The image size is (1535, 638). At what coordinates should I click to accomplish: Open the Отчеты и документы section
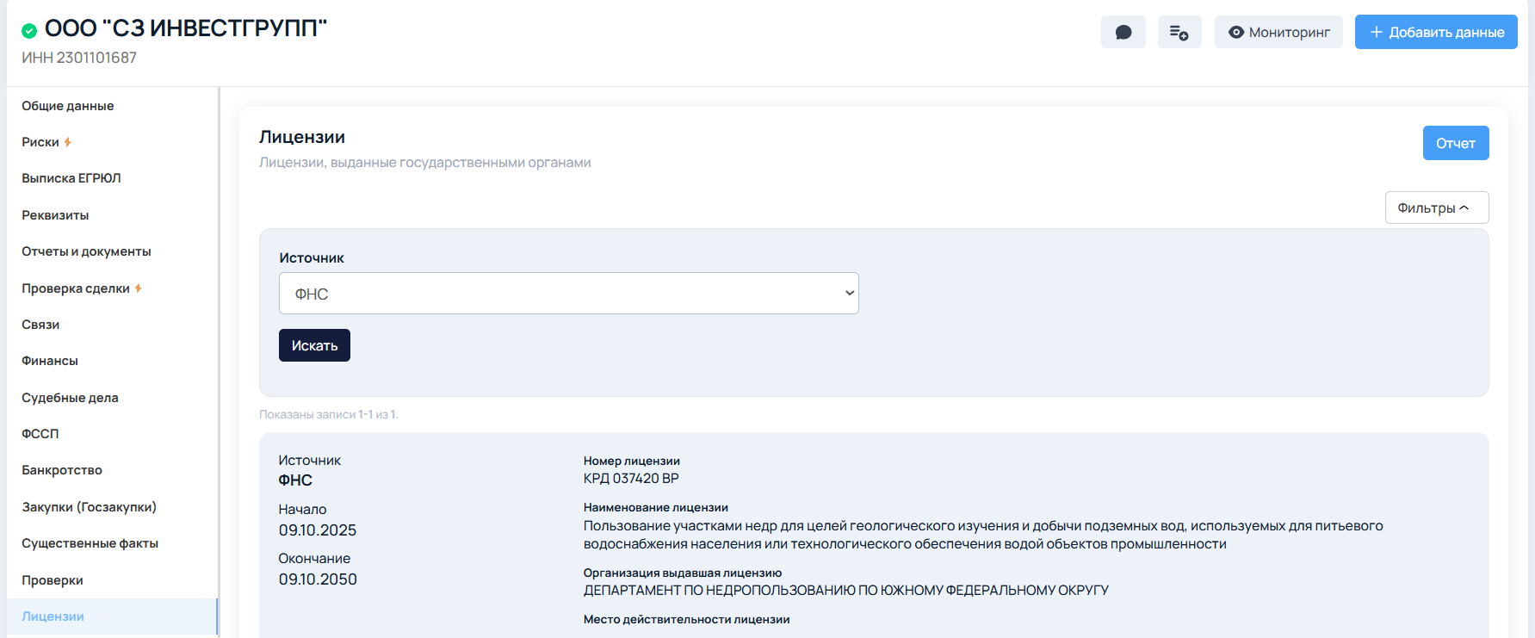click(x=86, y=251)
